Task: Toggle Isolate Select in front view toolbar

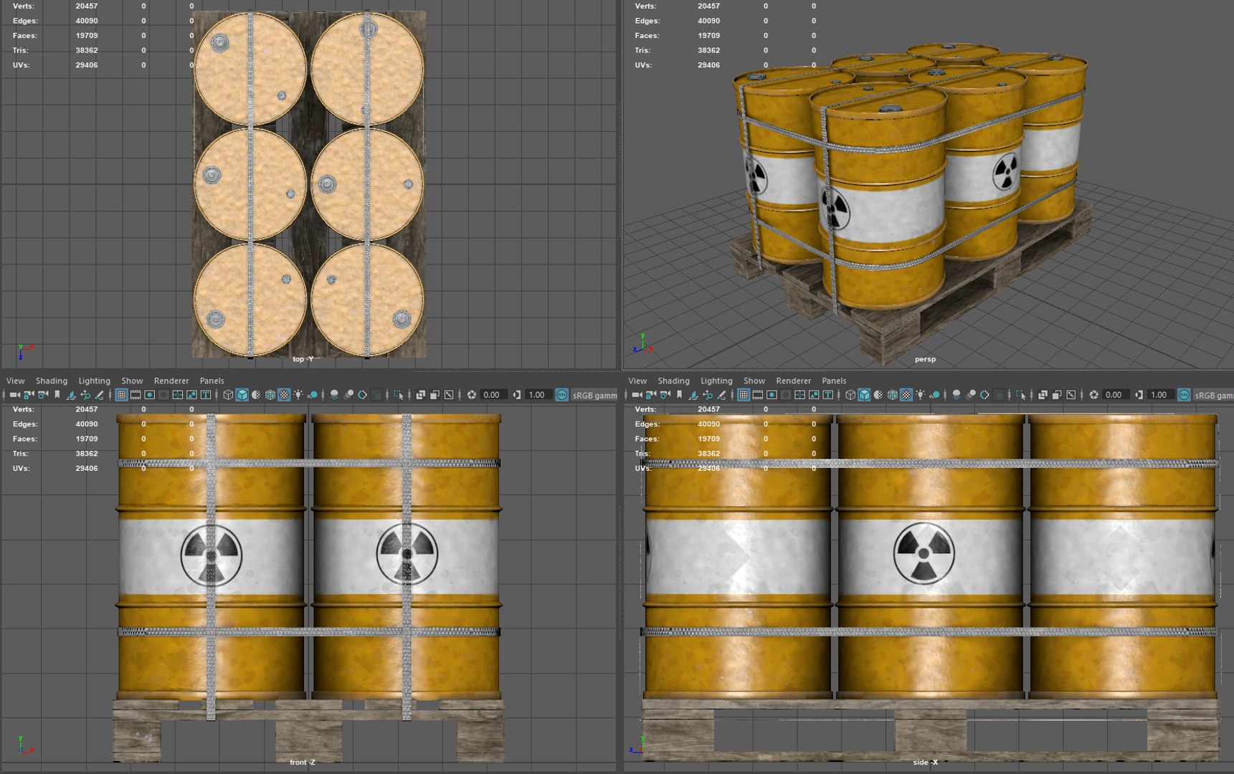Action: [x=399, y=395]
